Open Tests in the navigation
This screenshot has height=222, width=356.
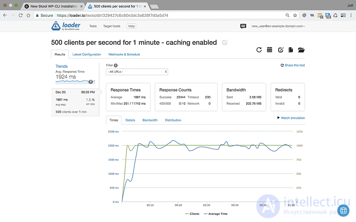tap(93, 26)
